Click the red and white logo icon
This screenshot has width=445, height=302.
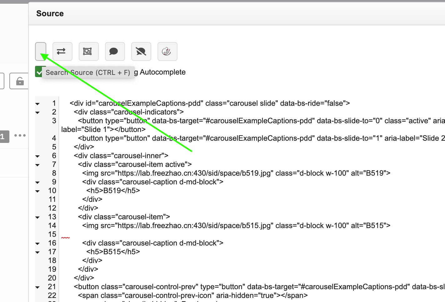[167, 51]
